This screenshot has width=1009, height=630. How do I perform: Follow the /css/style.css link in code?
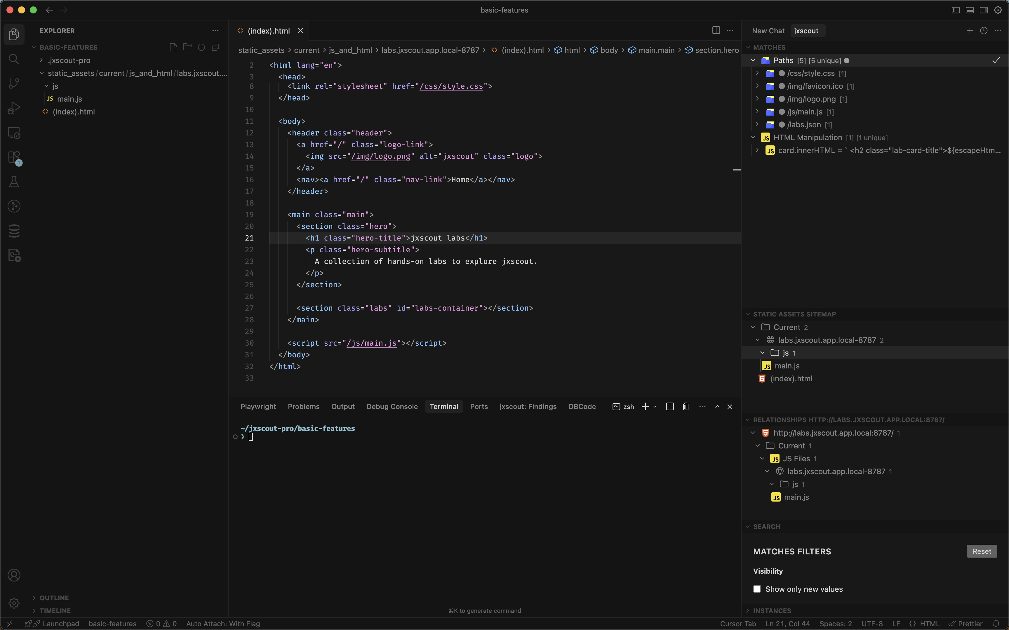pos(451,86)
